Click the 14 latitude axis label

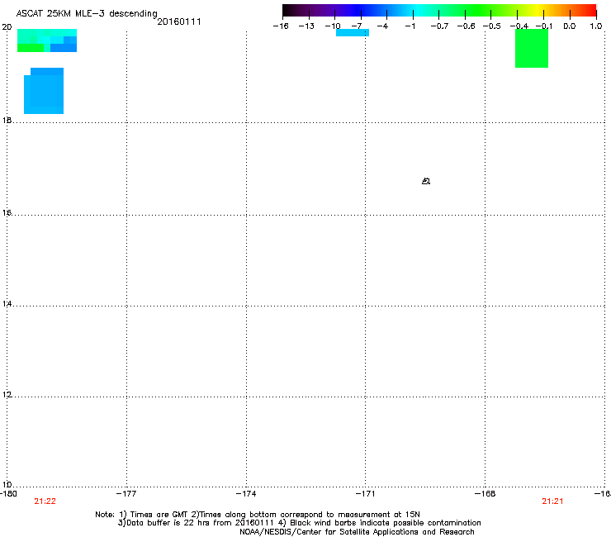pyautogui.click(x=7, y=304)
